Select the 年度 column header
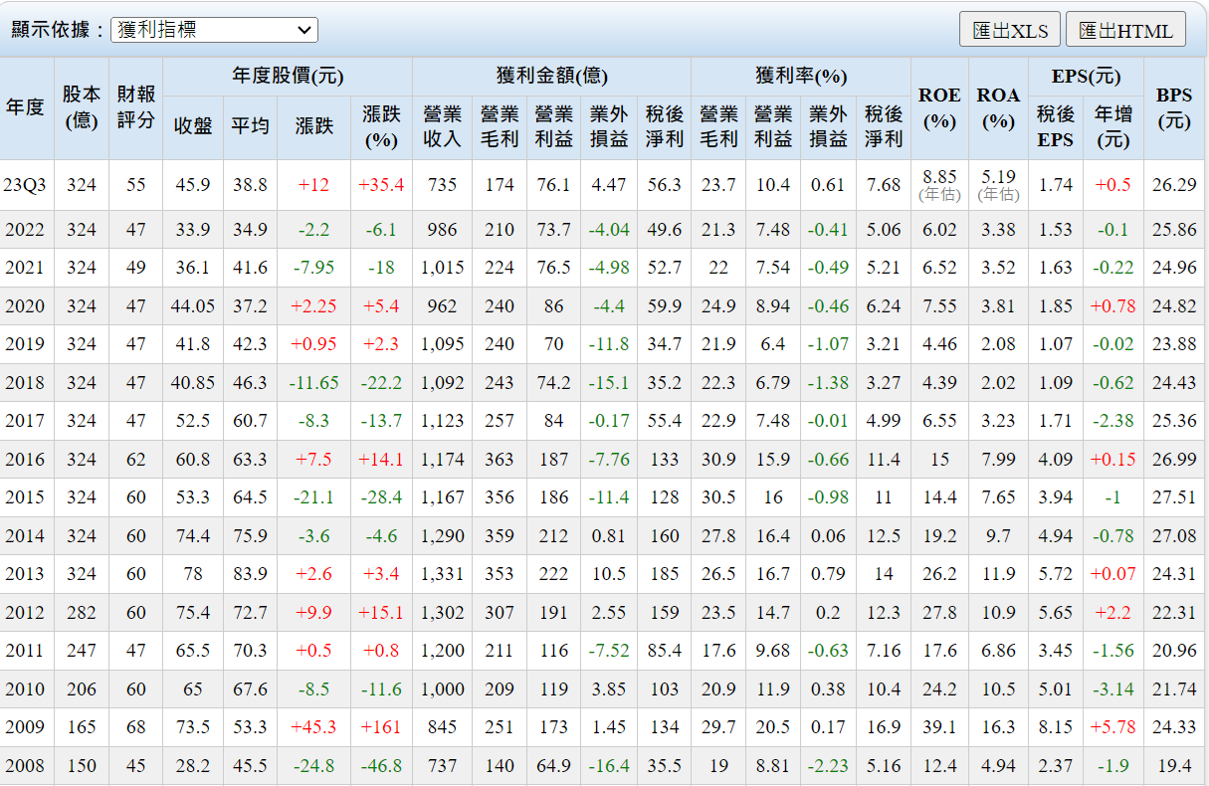1209x786 pixels. [x=26, y=107]
